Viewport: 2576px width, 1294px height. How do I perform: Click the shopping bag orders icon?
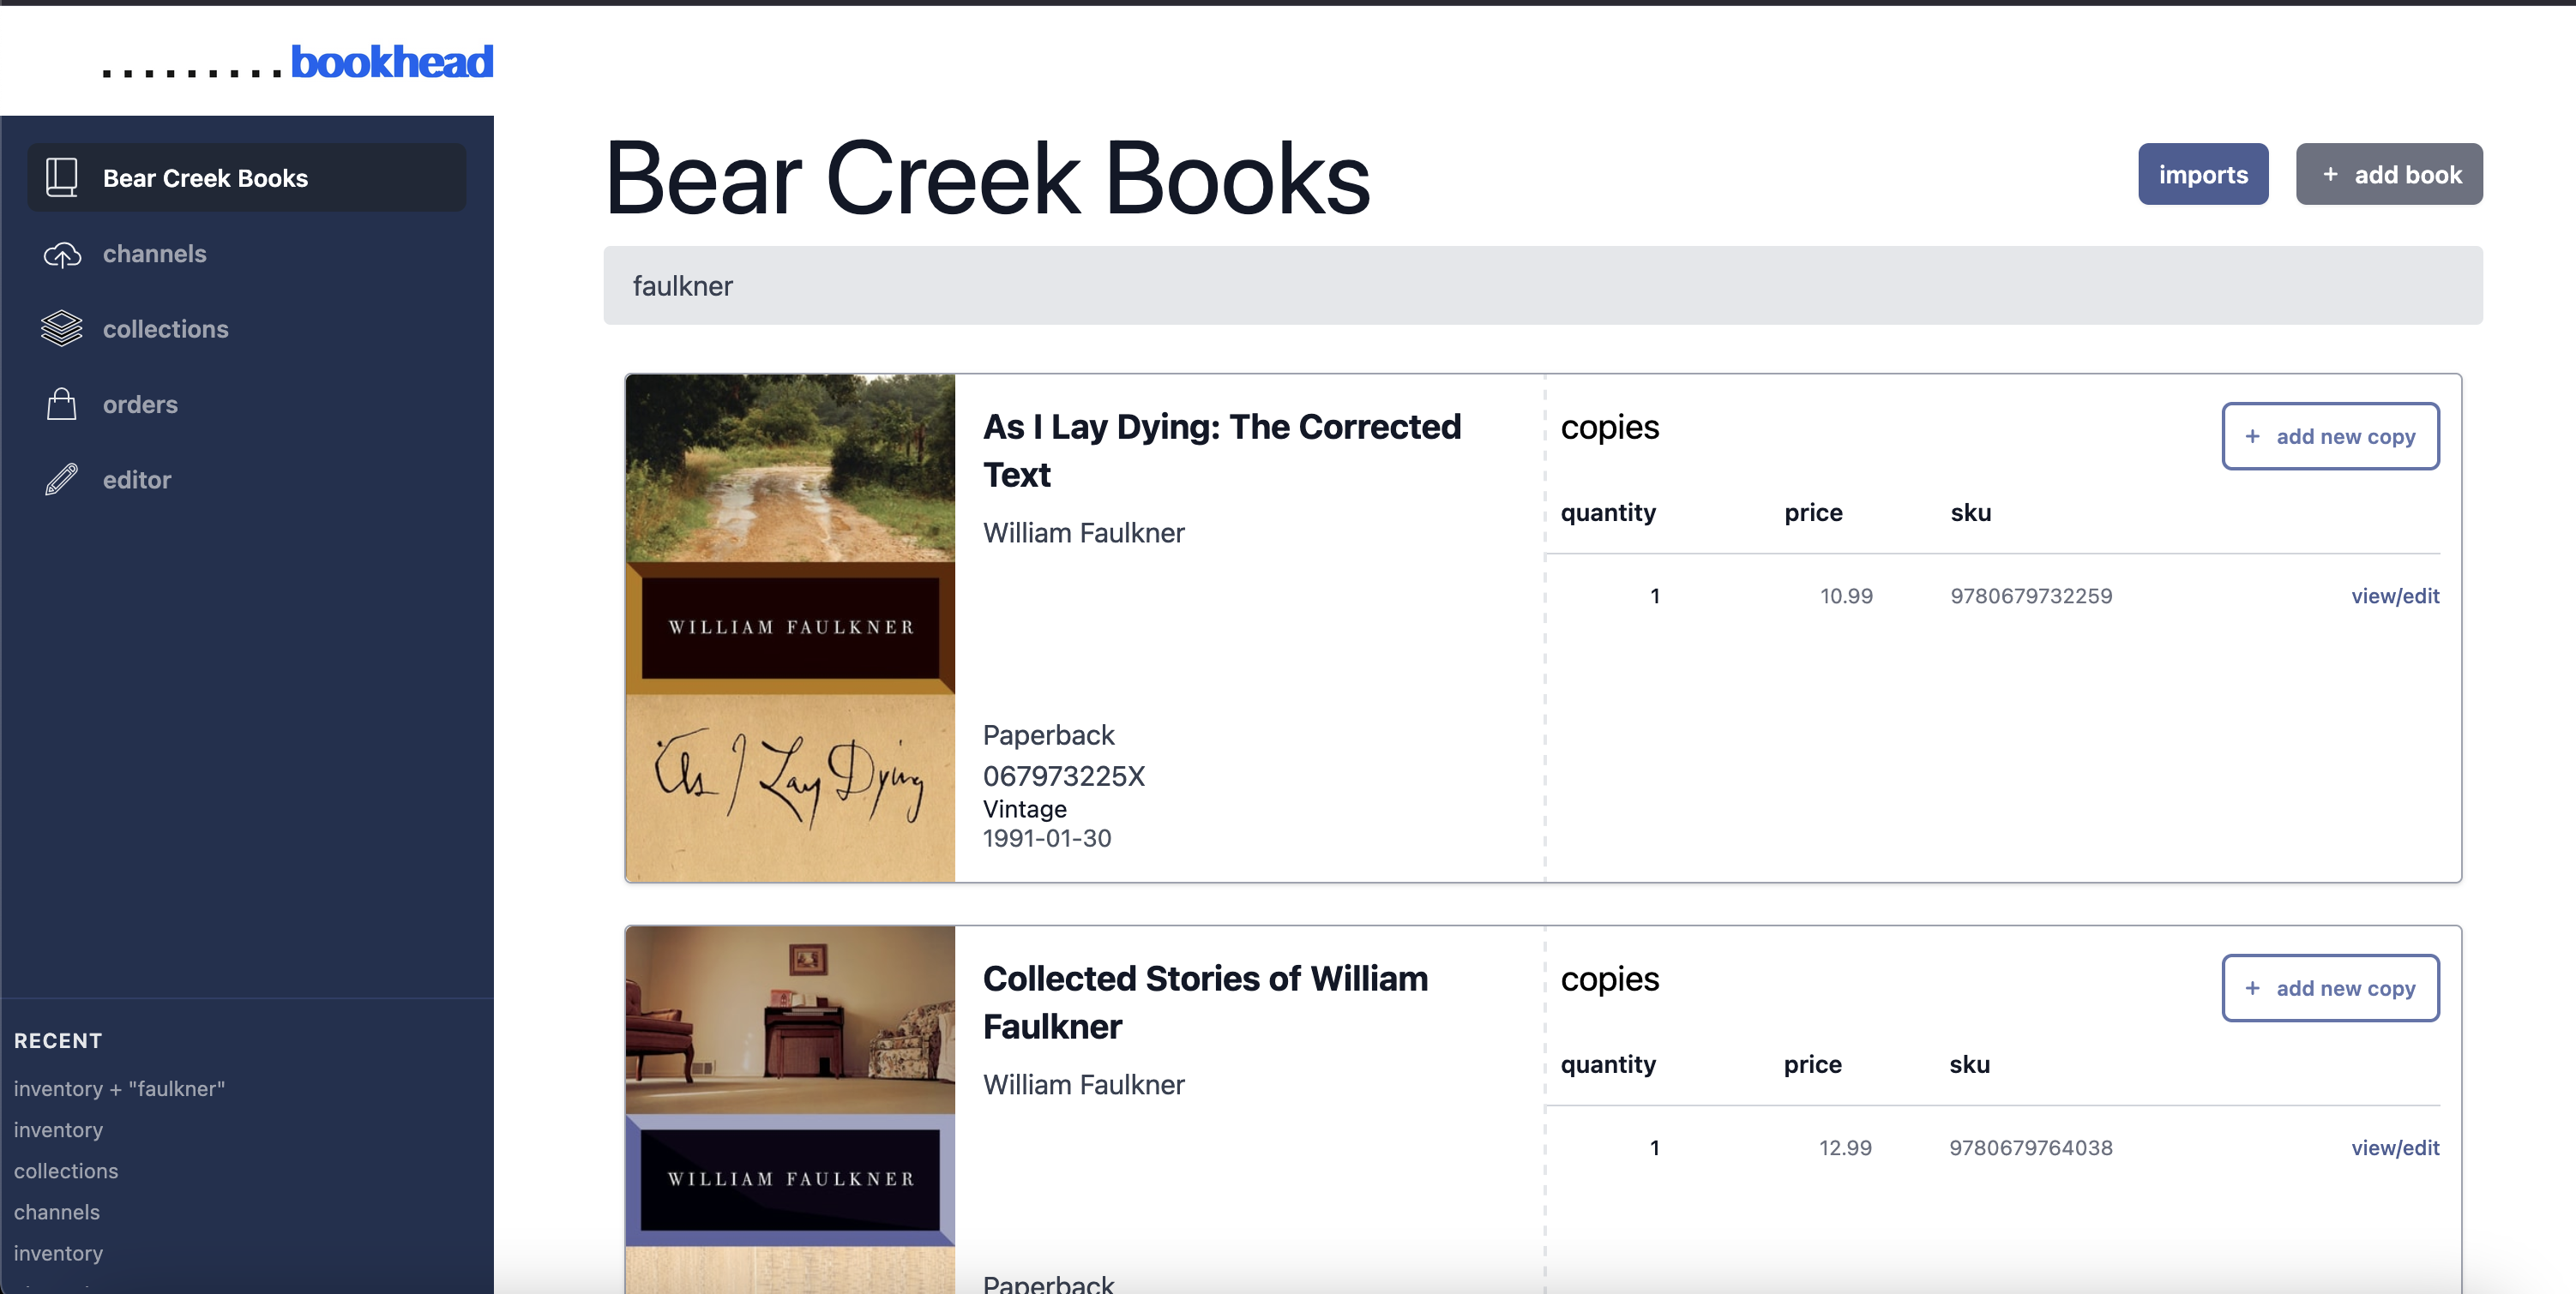pyautogui.click(x=61, y=404)
